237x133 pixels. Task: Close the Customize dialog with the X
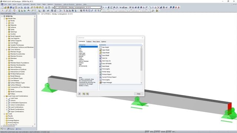[142, 38]
